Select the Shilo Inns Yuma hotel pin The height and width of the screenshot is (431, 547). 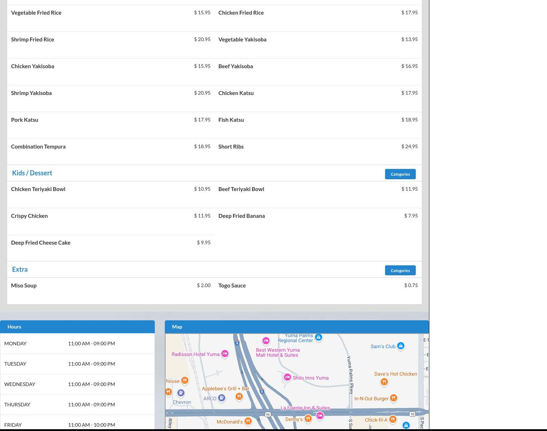click(x=287, y=377)
